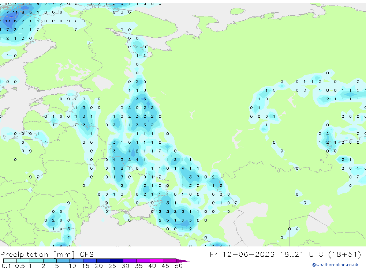Pick the 45–50 mm legend color swatch

click(170, 261)
